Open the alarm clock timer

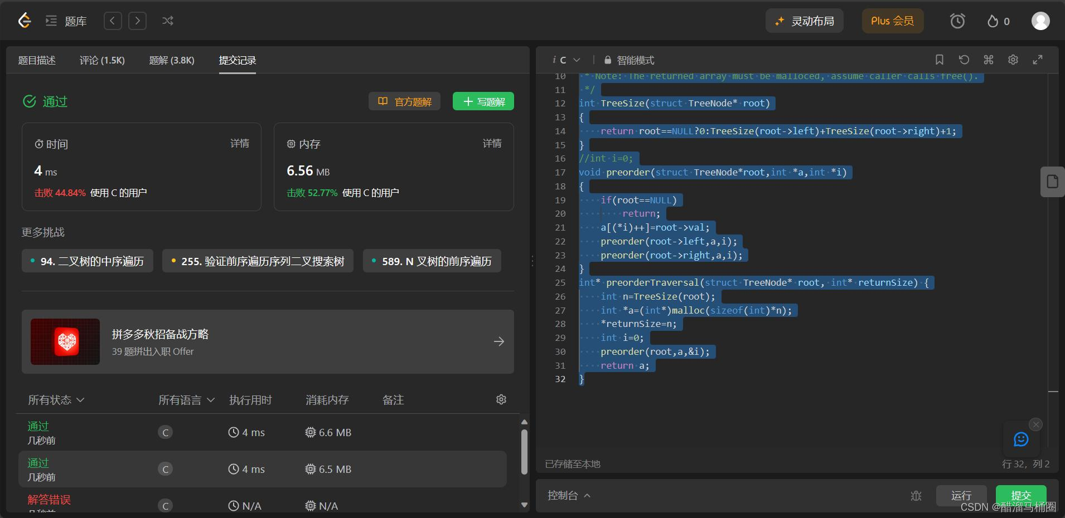click(957, 21)
